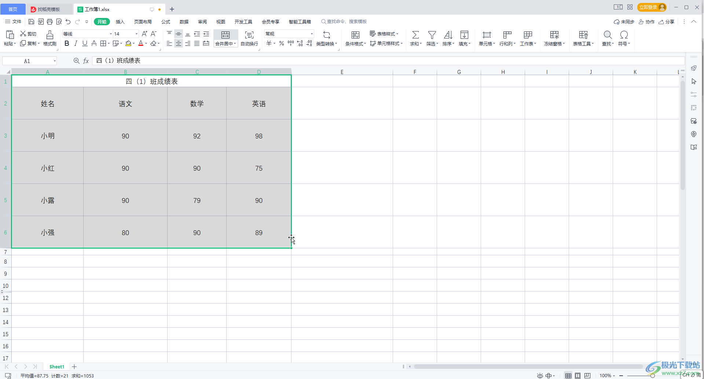Increase font size with A+ icon

coord(144,34)
